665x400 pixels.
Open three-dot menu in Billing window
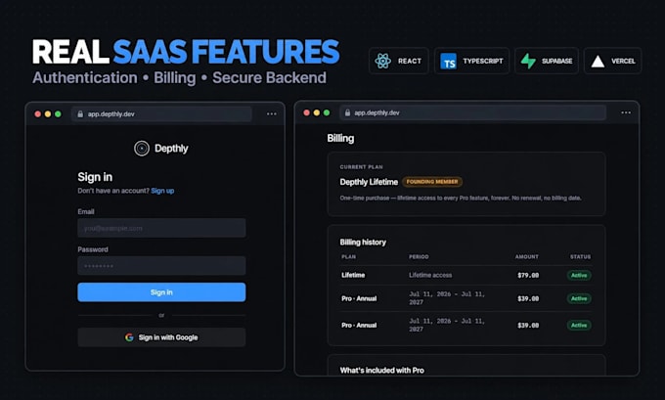[x=626, y=112]
